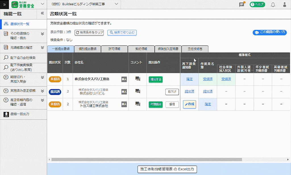Image resolution: width=291 pixels, height=175 pixels.
Task: Open 確定 link in タスバリ工務店 row
Action: tap(190, 79)
